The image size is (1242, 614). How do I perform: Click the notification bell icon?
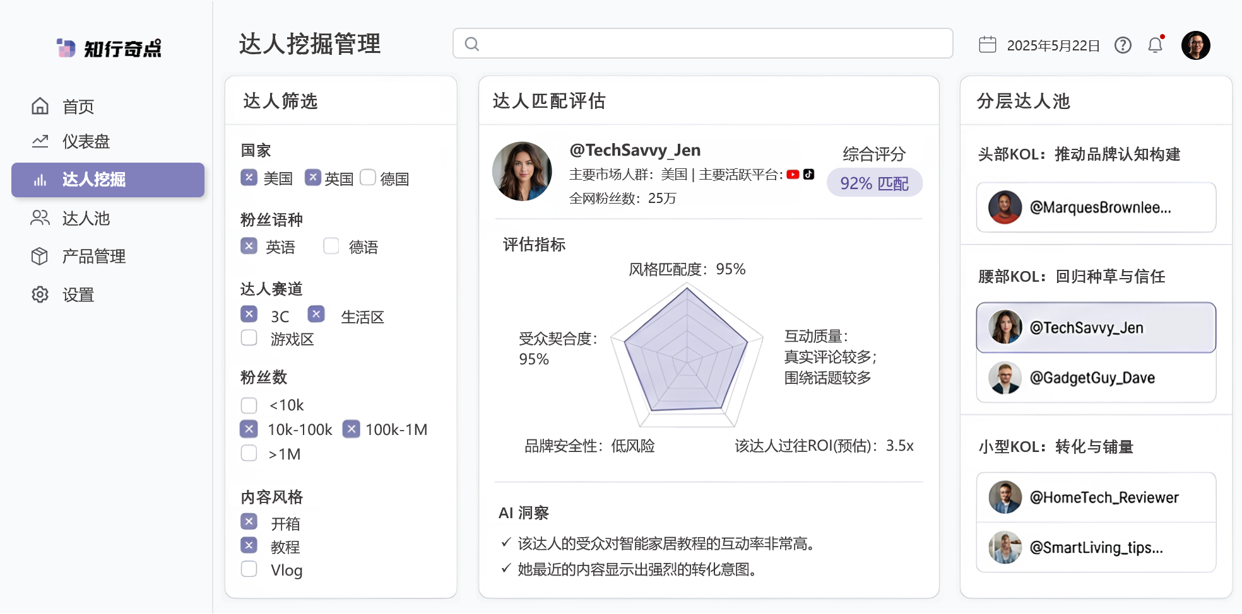coord(1155,45)
